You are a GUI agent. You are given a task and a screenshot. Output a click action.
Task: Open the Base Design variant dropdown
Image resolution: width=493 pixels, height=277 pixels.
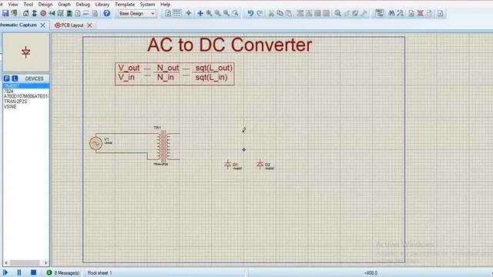(x=137, y=14)
